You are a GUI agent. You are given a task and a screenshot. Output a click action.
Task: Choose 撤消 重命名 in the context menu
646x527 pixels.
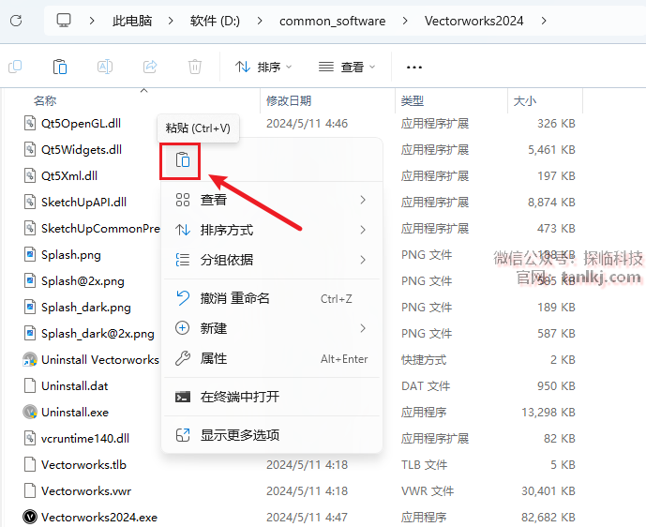(x=272, y=298)
